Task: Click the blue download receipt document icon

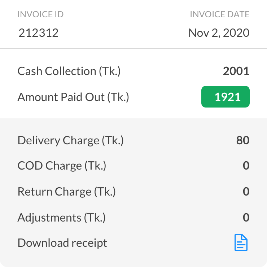Action: [241, 242]
